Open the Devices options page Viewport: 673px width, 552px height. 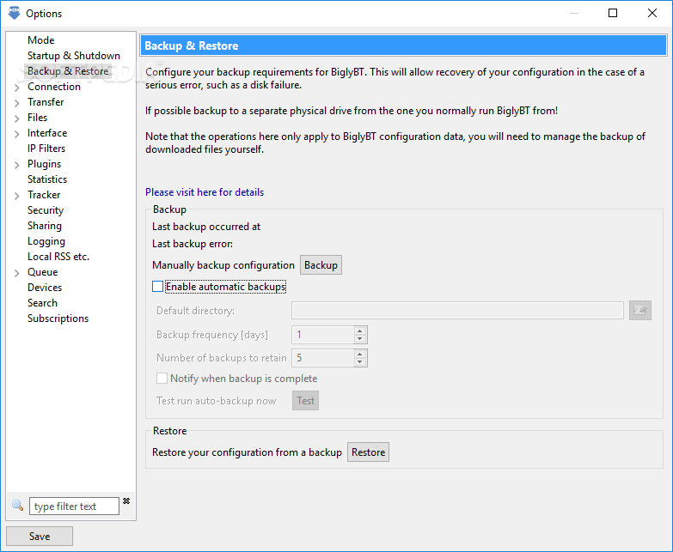pos(45,287)
